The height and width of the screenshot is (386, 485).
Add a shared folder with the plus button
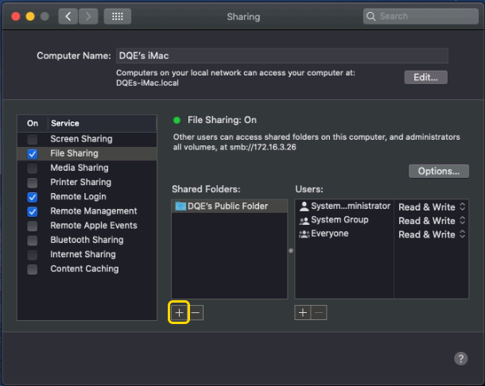(179, 313)
